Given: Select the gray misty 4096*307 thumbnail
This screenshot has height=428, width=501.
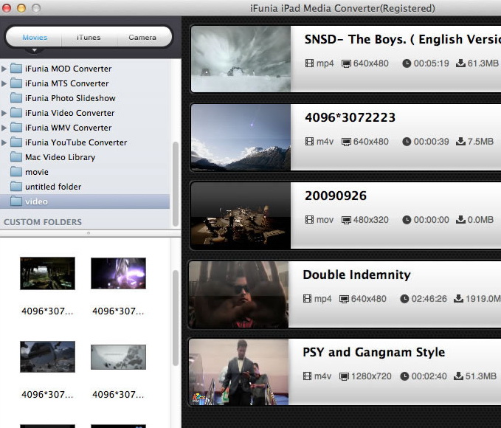Looking at the screenshot, I should [118, 357].
